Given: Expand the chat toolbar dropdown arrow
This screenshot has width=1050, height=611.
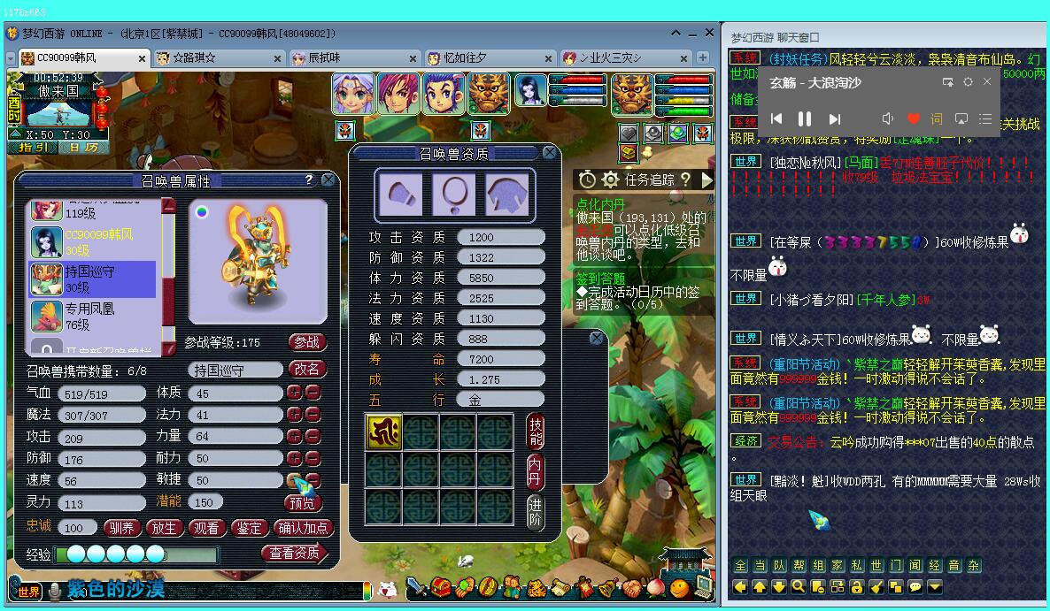Looking at the screenshot, I should 934,587.
